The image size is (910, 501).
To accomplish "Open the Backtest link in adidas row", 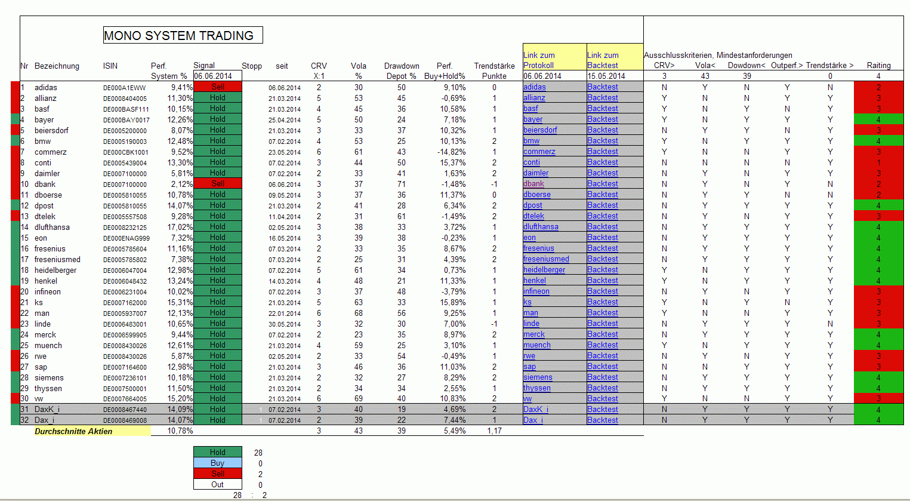I will [603, 87].
